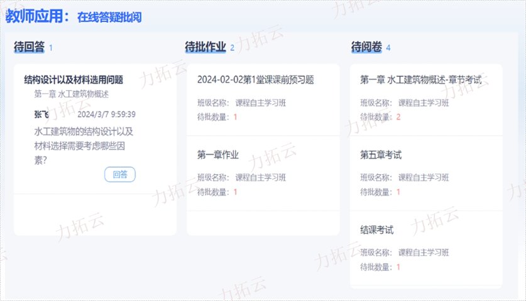Open exam 第一章 水工建筑物概述-章节考试

tap(421, 80)
